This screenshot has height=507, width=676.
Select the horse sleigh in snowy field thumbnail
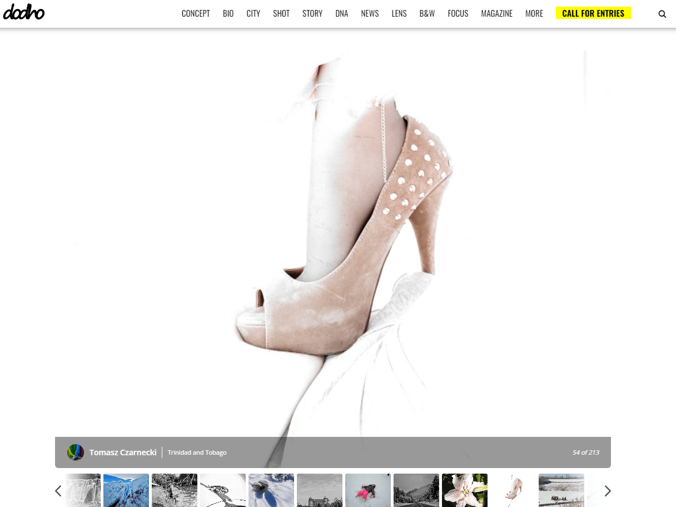pyautogui.click(x=561, y=490)
